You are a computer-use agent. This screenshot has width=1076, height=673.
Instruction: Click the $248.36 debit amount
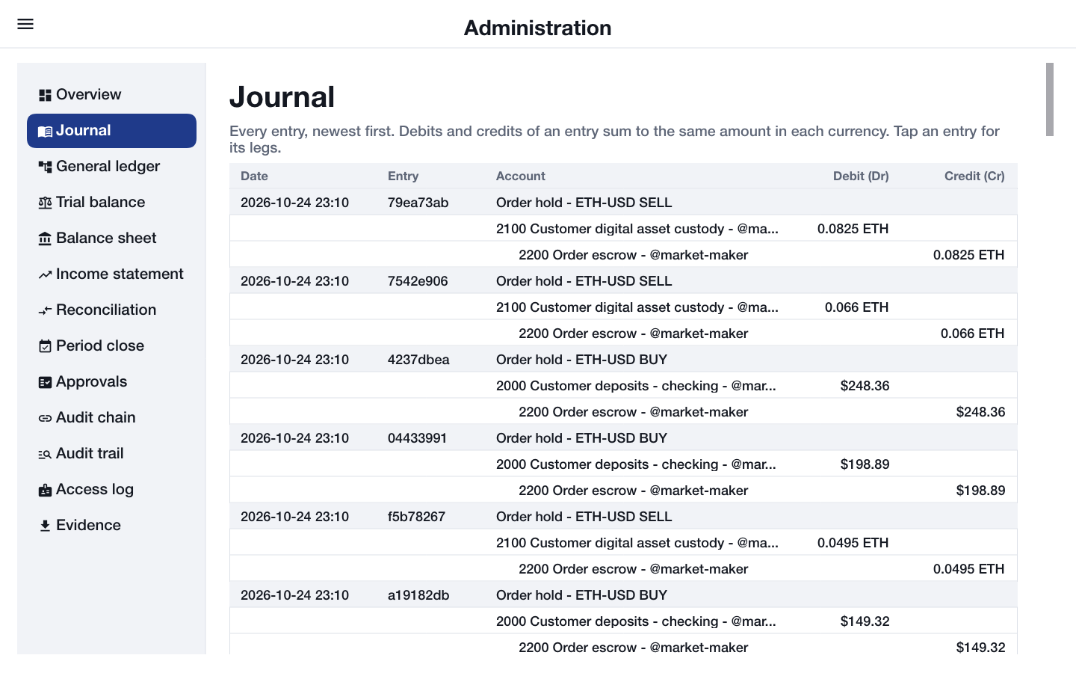point(865,386)
